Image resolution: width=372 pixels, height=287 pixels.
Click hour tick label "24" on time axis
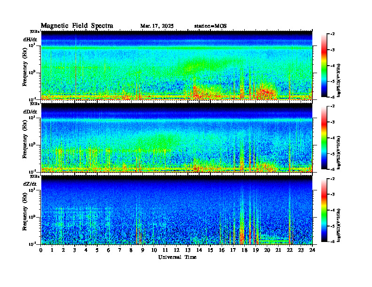click(x=312, y=250)
